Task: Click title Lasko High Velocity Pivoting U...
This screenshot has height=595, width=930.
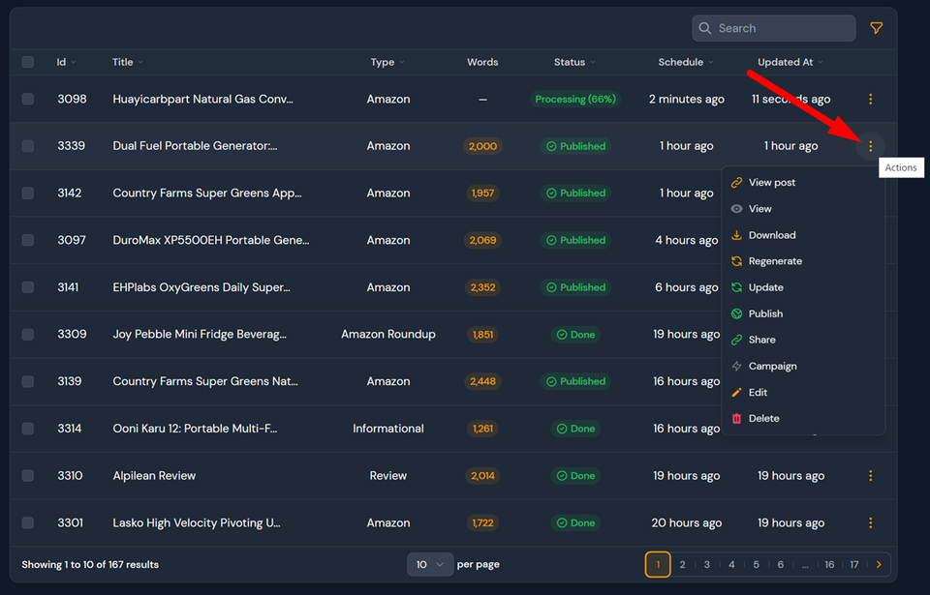Action: click(197, 522)
